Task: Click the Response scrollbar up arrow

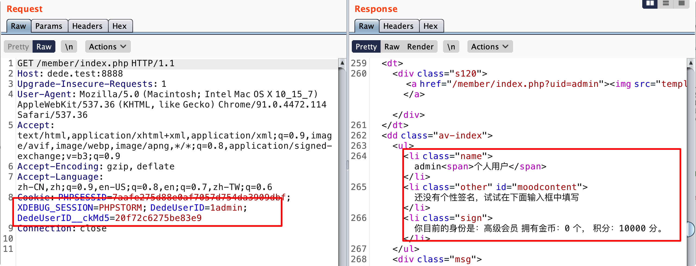Action: (691, 63)
